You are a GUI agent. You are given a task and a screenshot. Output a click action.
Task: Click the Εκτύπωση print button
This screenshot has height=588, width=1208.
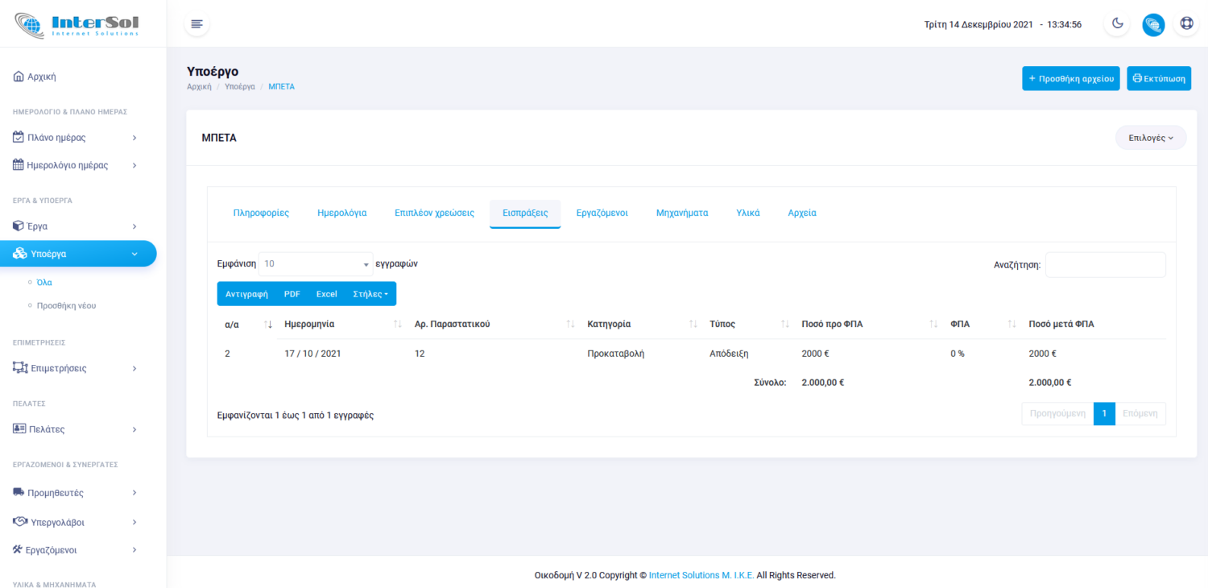pyautogui.click(x=1158, y=79)
